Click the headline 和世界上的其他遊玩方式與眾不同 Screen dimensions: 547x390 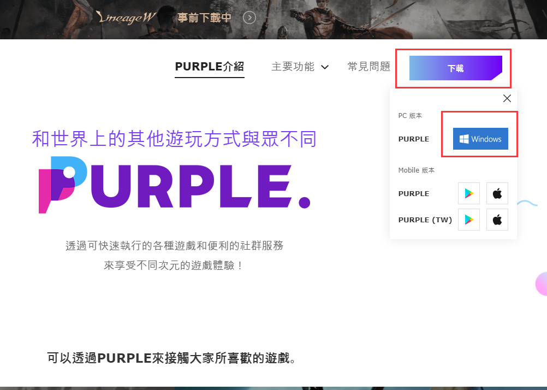click(x=174, y=139)
